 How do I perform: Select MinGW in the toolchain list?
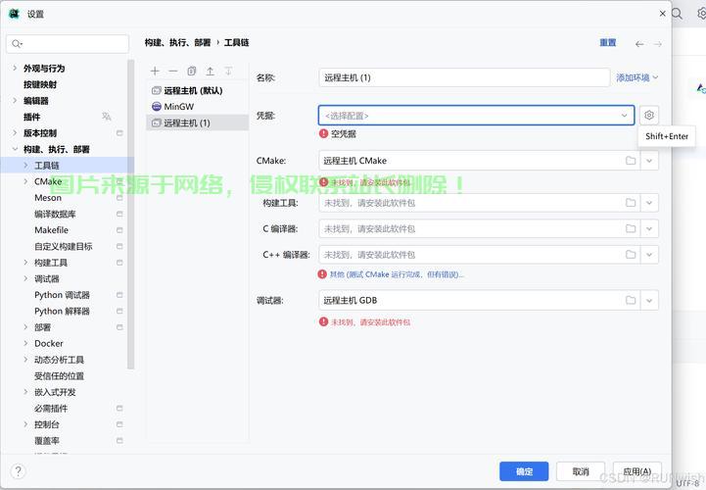tap(178, 106)
